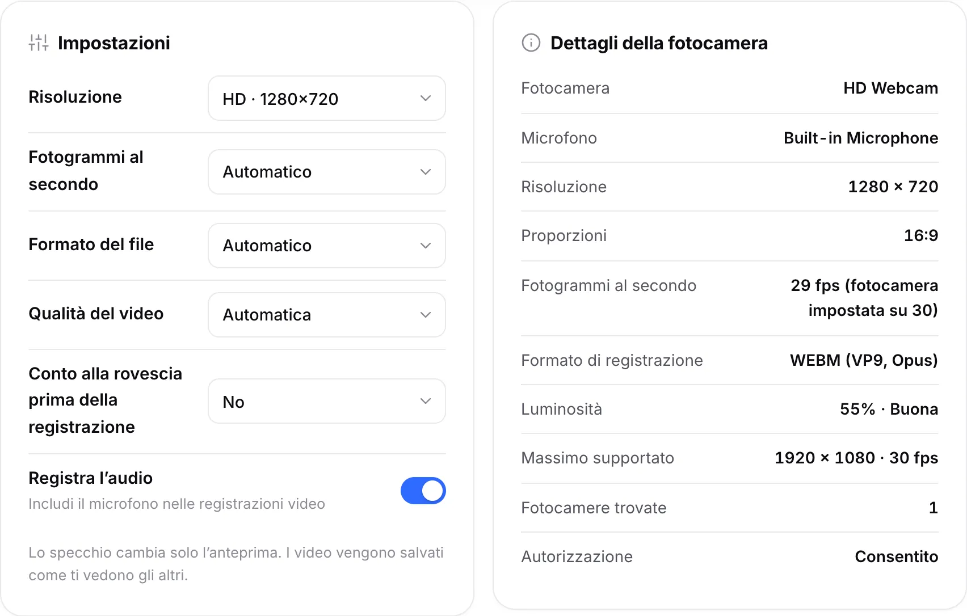Click the 16:9 proportions value
Screen dimensions: 967x616
pos(921,235)
